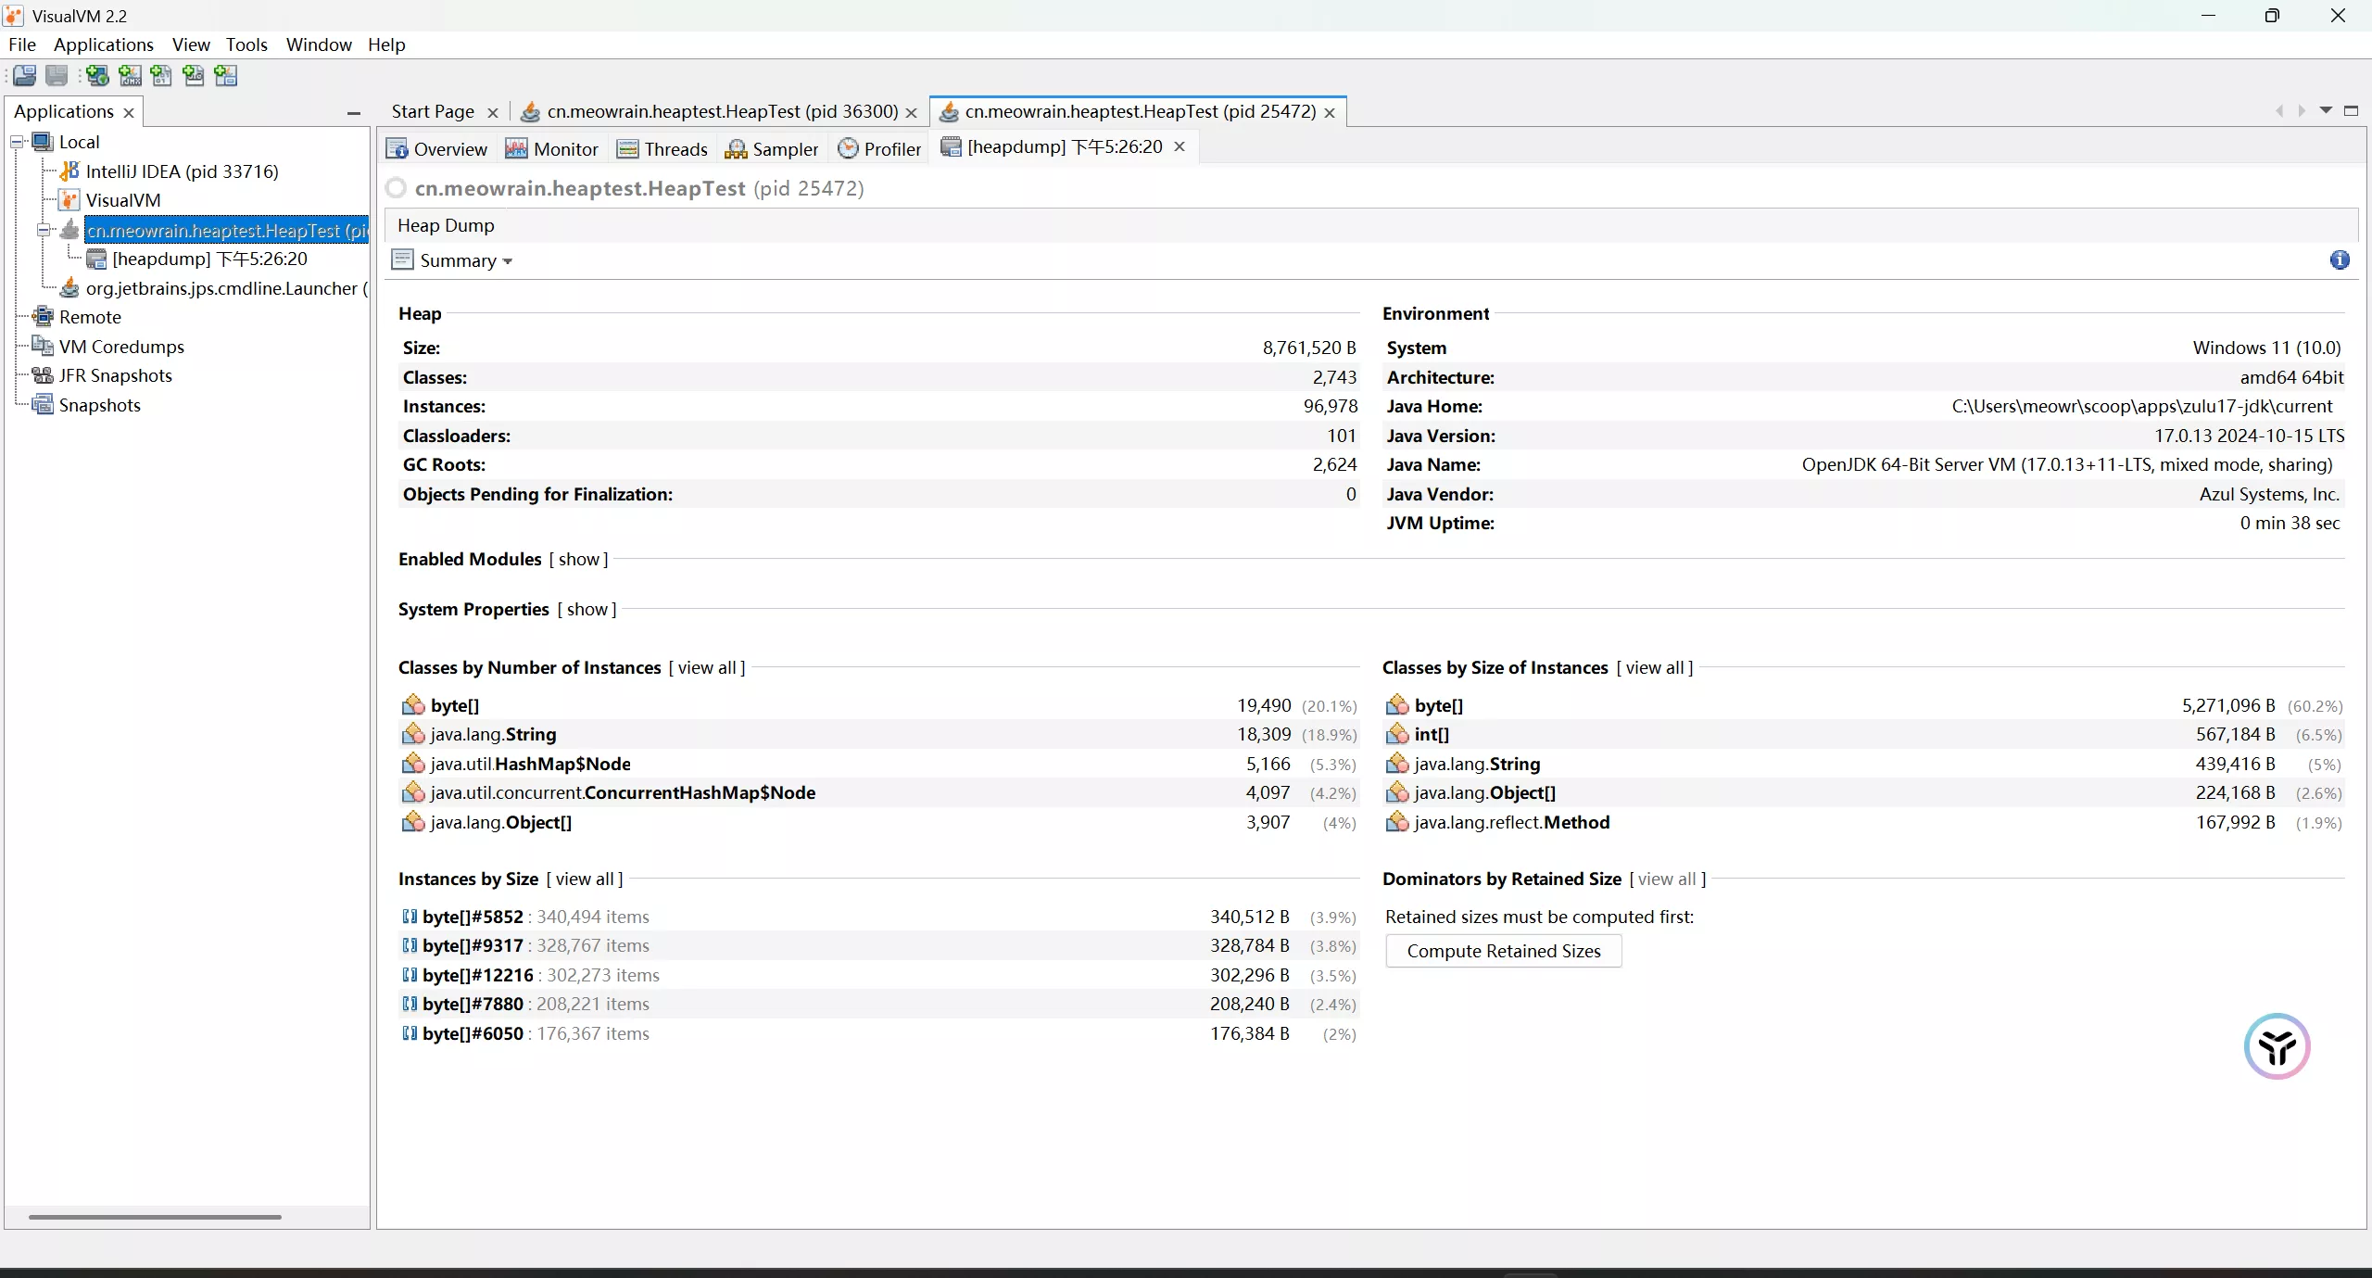Show the System Properties list
This screenshot has height=1278, width=2372.
click(x=587, y=610)
